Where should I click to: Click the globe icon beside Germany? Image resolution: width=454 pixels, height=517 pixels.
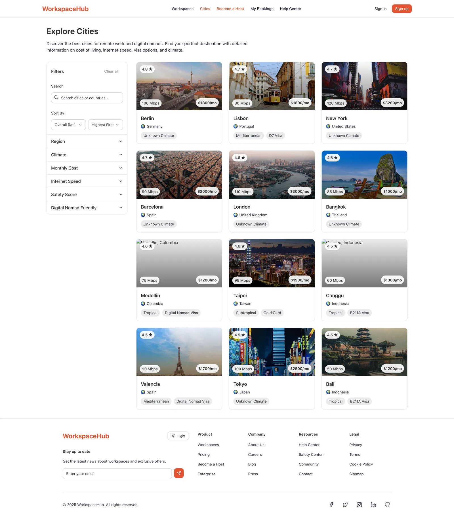click(143, 126)
